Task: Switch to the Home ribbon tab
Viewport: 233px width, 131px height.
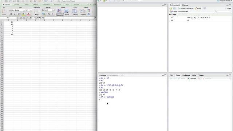Action: point(7,5)
